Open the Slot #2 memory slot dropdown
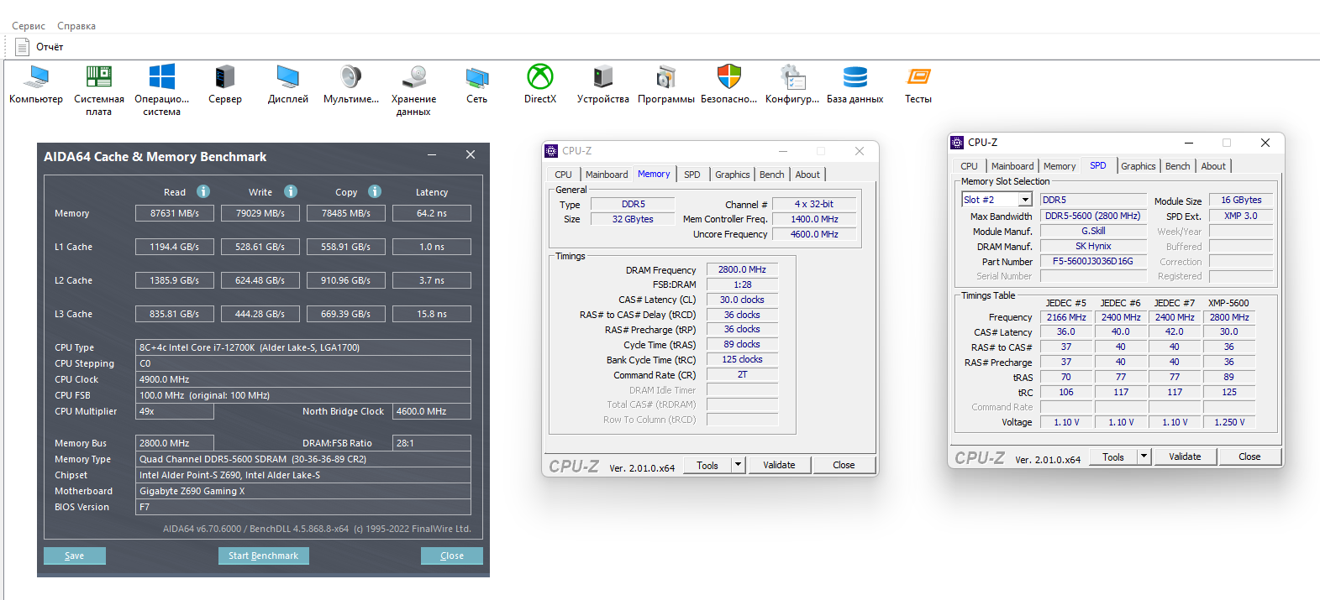Screen dimensions: 1320x600 (1025, 200)
